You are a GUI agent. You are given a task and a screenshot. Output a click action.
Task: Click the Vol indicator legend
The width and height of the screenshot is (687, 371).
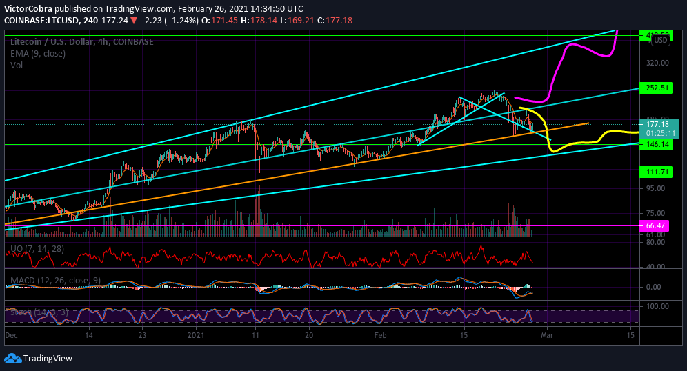click(x=17, y=66)
